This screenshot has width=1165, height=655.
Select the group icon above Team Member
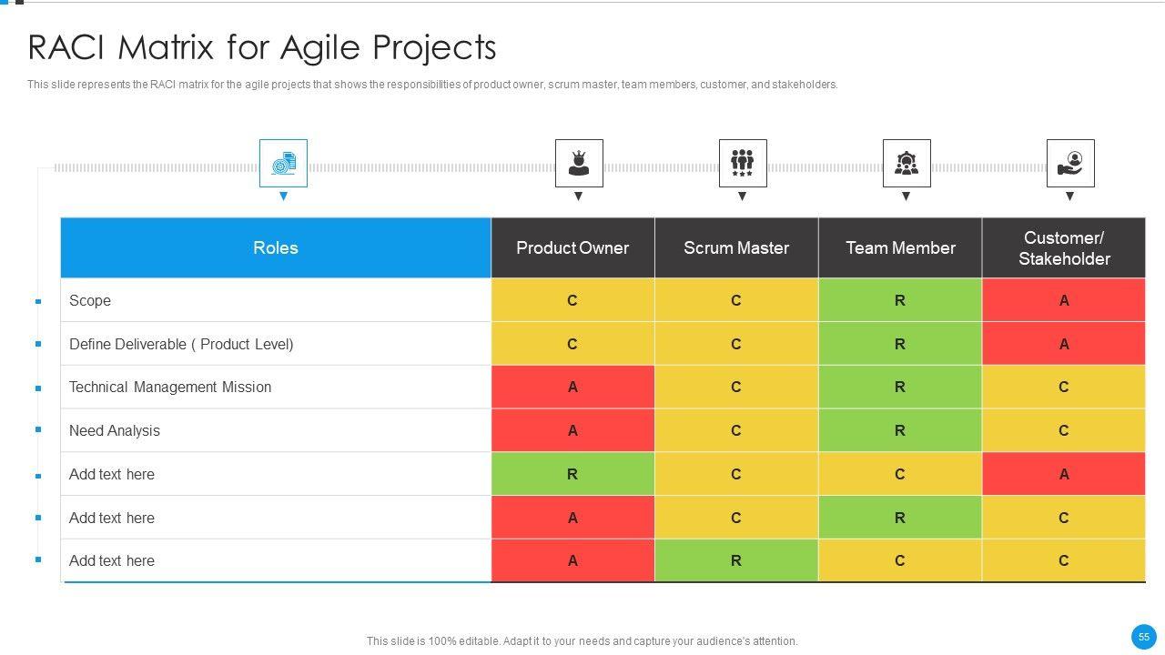coord(907,164)
